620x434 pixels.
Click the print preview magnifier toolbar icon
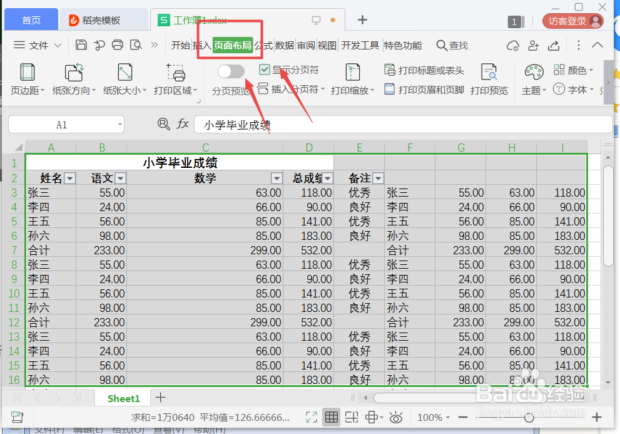136,45
